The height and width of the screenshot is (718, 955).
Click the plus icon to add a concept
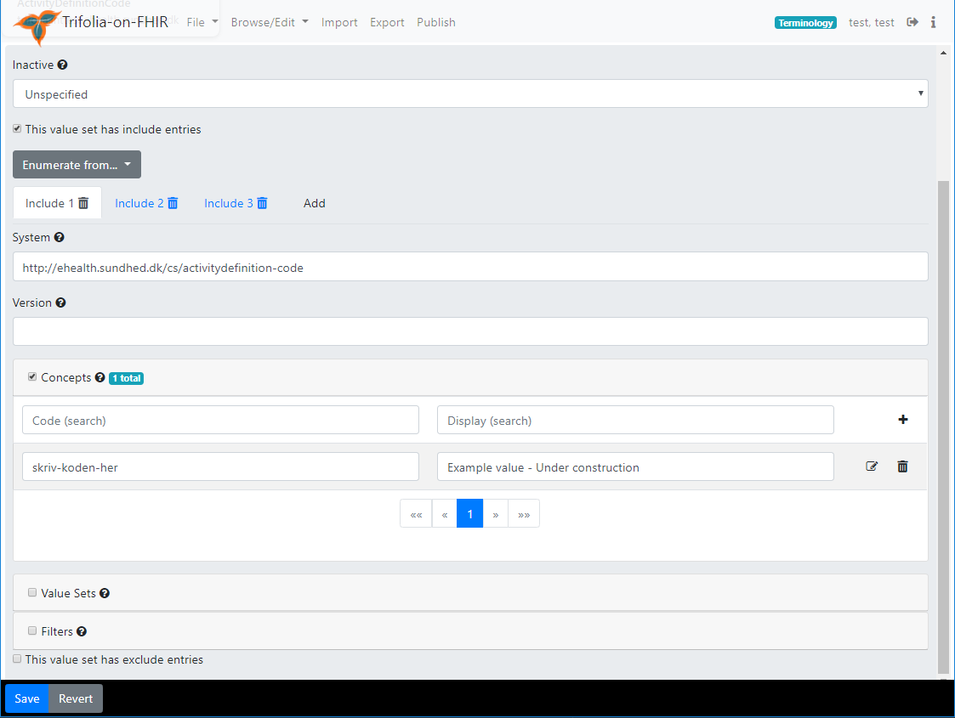point(903,419)
